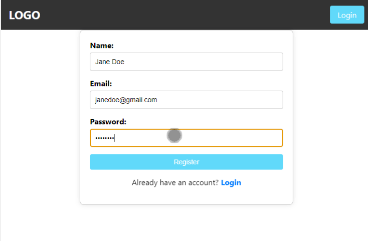This screenshot has height=241, width=368.
Task: Click empty area at bottom of registration card
Action: coord(187,196)
